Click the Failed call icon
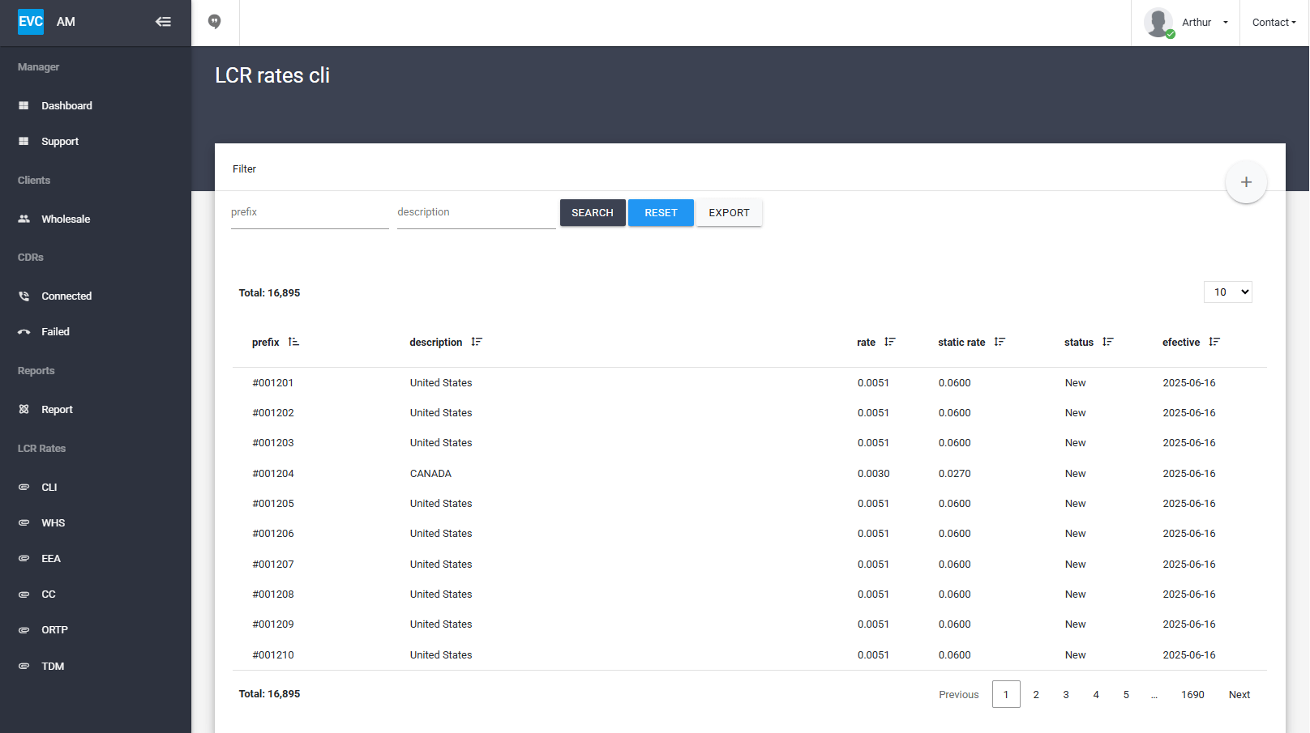 [24, 331]
